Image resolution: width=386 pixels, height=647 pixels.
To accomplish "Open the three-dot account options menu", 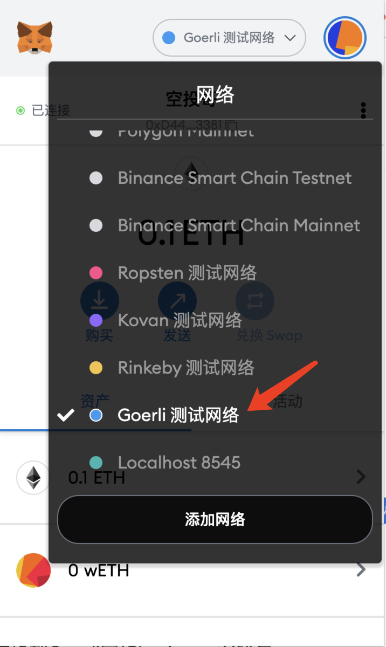I will coord(364,110).
